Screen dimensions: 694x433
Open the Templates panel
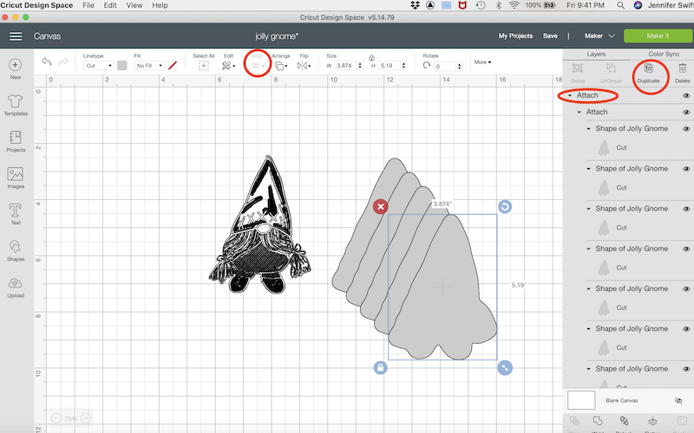coord(16,105)
